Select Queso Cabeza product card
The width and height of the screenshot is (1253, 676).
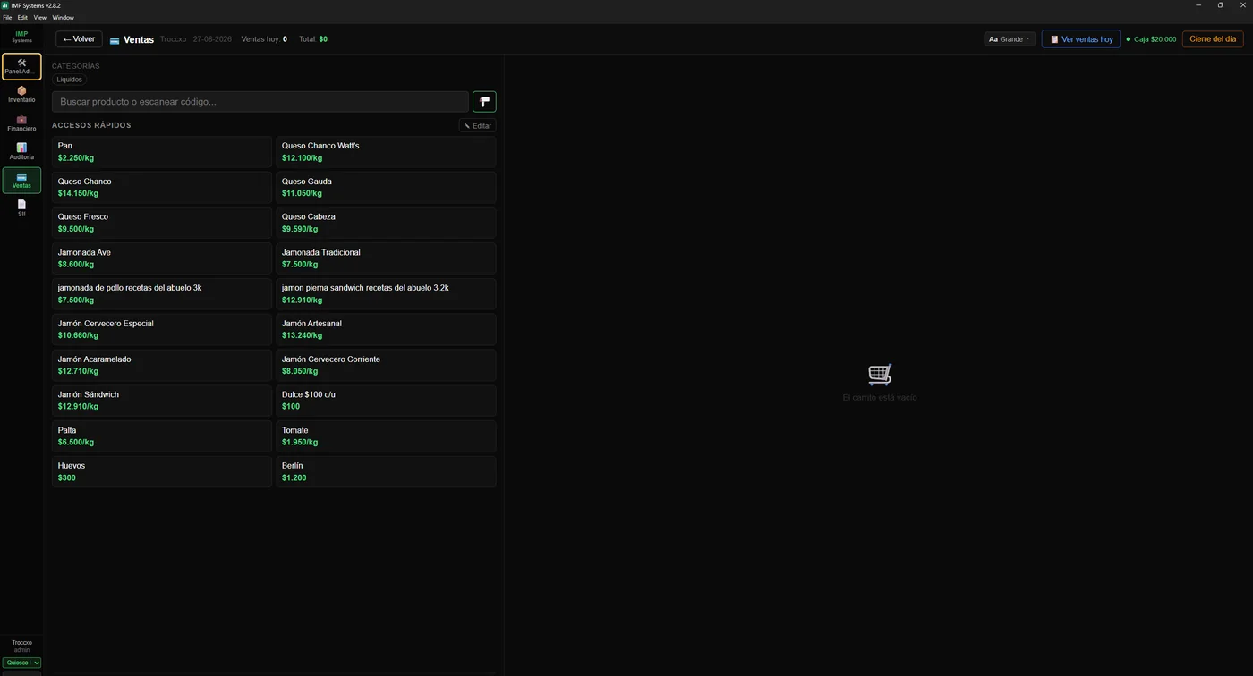click(x=386, y=223)
